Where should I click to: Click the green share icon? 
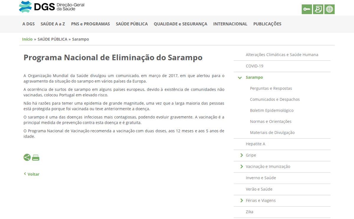click(x=27, y=157)
